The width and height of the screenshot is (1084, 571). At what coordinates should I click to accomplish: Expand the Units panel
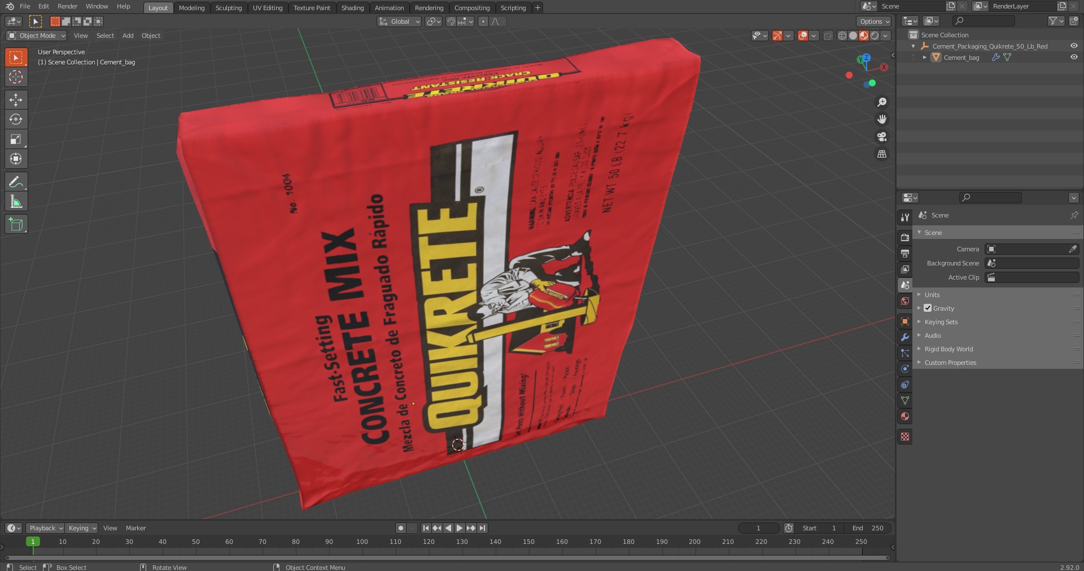click(x=932, y=295)
